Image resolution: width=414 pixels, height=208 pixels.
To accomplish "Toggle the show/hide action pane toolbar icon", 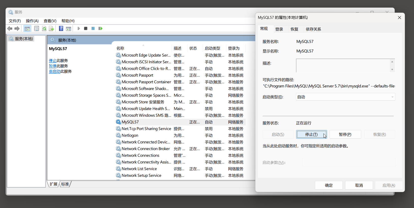I will pos(69,28).
